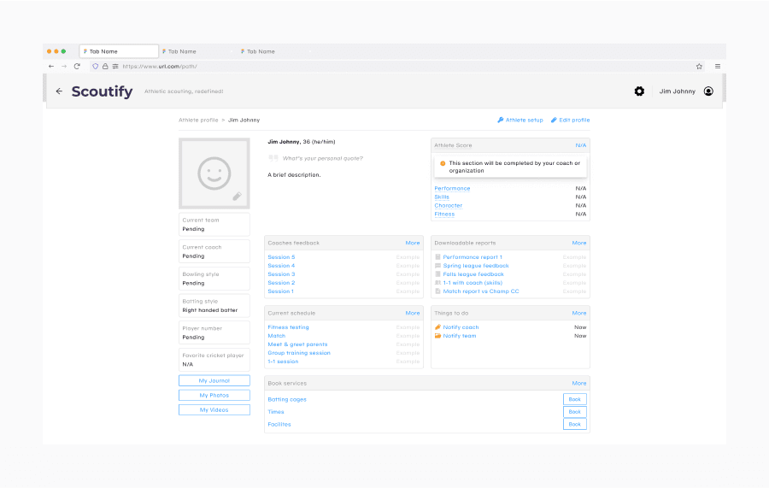Book the Batting cages service
Image resolution: width=769 pixels, height=488 pixels.
click(575, 399)
